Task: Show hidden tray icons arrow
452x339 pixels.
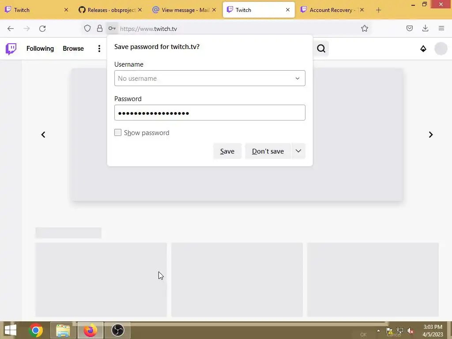Action: point(378,331)
